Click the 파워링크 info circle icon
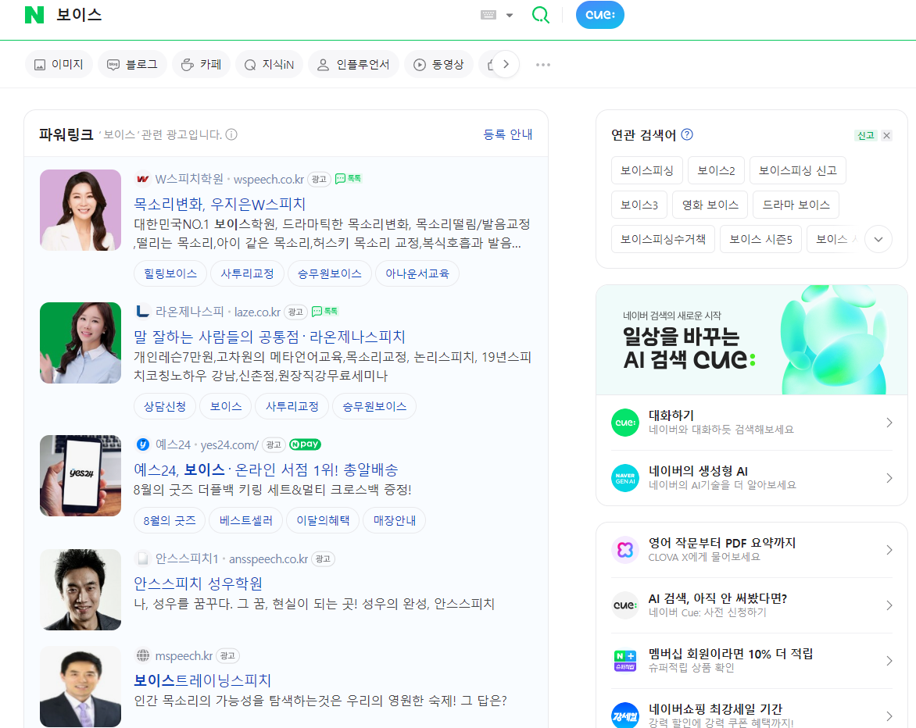Screen dimensions: 916x728 (x=231, y=135)
